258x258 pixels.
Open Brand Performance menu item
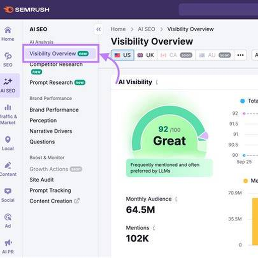[x=54, y=110]
